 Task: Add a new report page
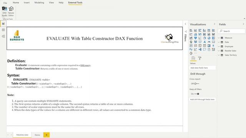click(47, 135)
